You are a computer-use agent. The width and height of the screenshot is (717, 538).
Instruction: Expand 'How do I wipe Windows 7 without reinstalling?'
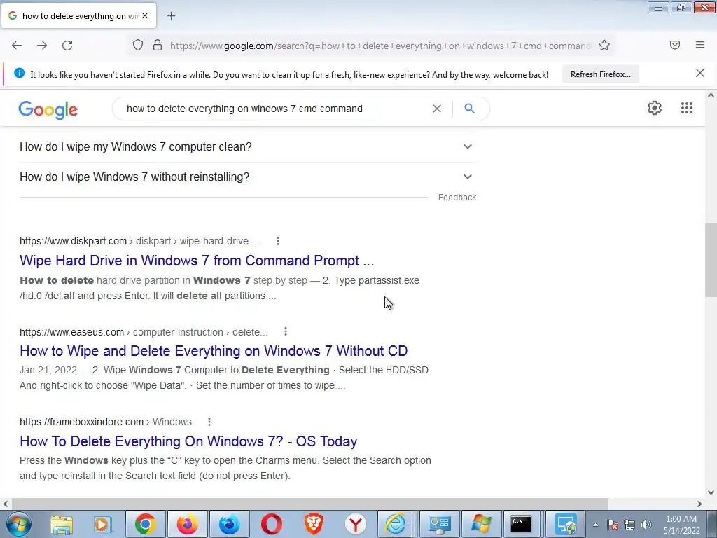248,177
